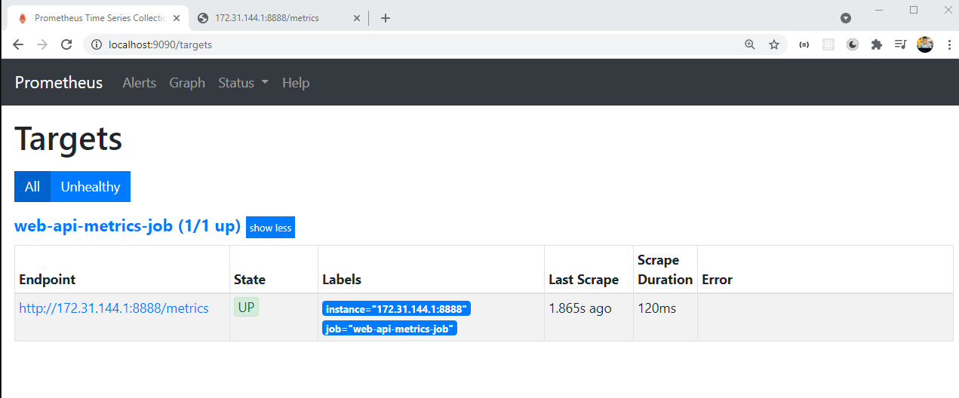Click the job="web-api-metrics-job" label badge
This screenshot has height=398, width=959.
(x=389, y=329)
